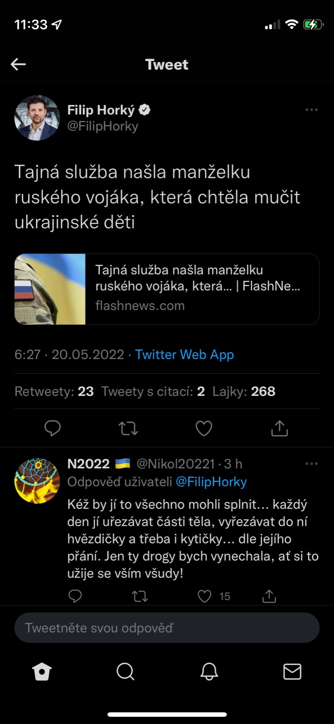Reply to the main tweet by Filip Horký
Screen dimensions: 334x724
[52, 428]
